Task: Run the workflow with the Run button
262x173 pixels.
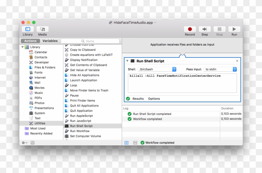Action: (234, 29)
